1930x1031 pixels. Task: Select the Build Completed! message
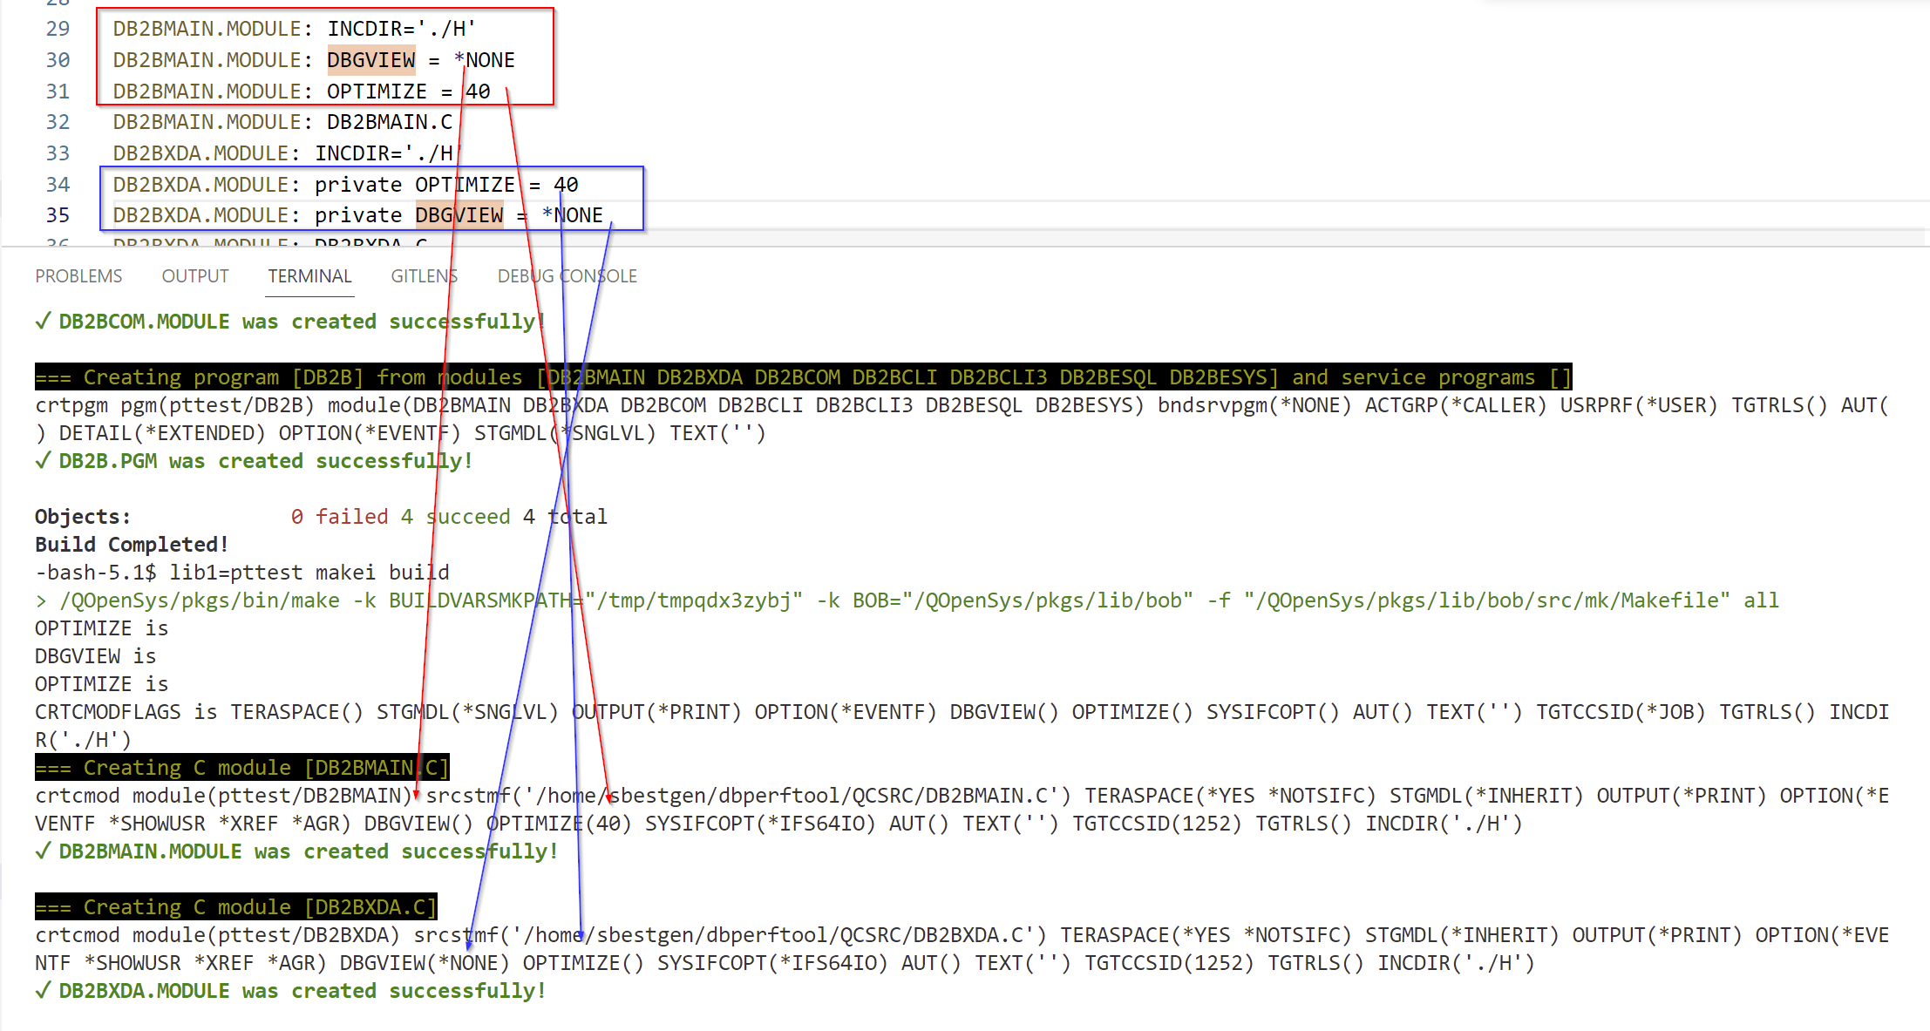pyautogui.click(x=131, y=544)
